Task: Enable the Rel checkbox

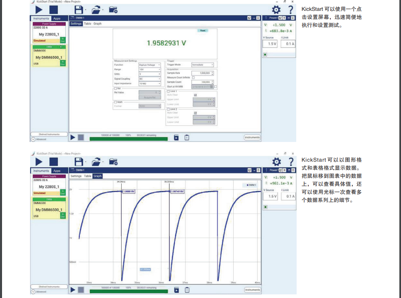Action: click(115, 88)
